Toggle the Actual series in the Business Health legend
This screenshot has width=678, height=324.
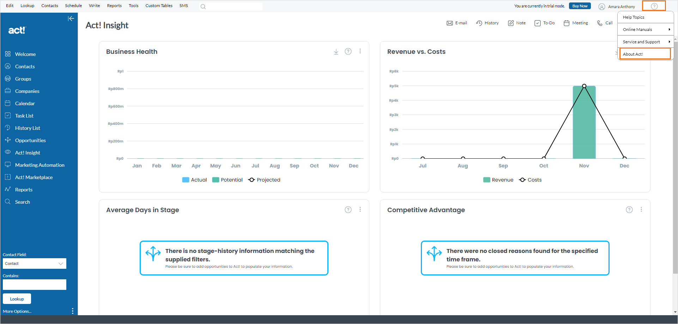194,180
